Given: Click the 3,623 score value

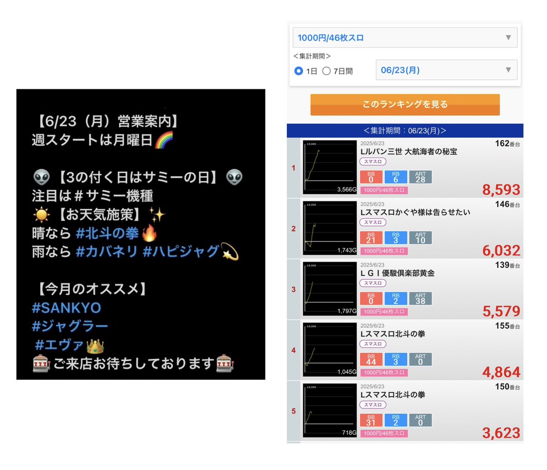Looking at the screenshot, I should click(x=501, y=433).
